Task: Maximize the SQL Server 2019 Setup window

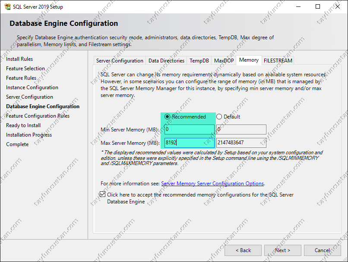Action: pyautogui.click(x=318, y=6)
